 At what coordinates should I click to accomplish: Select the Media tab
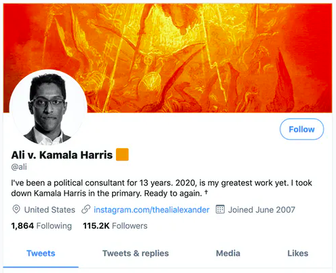tap(228, 253)
